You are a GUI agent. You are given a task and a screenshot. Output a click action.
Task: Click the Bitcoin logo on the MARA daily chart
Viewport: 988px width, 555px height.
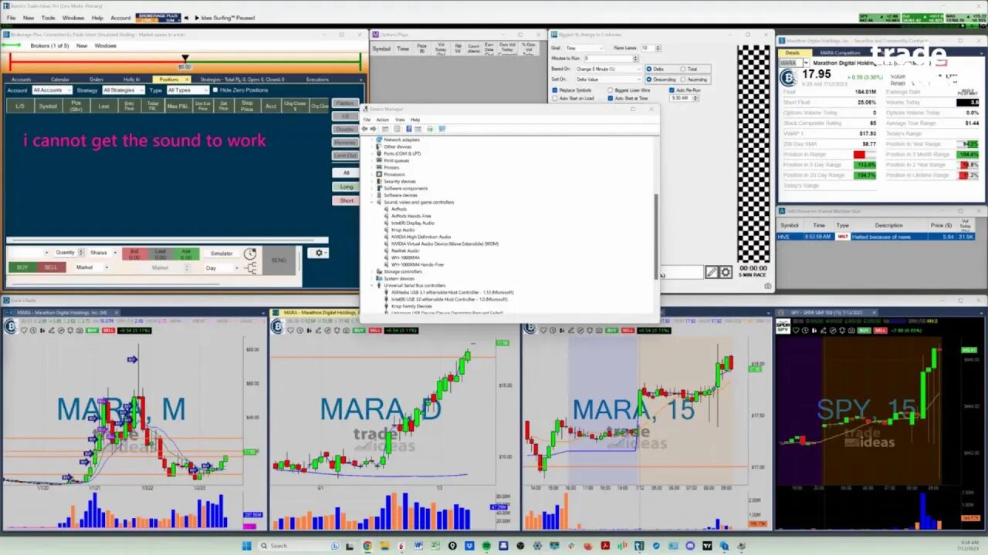click(276, 326)
